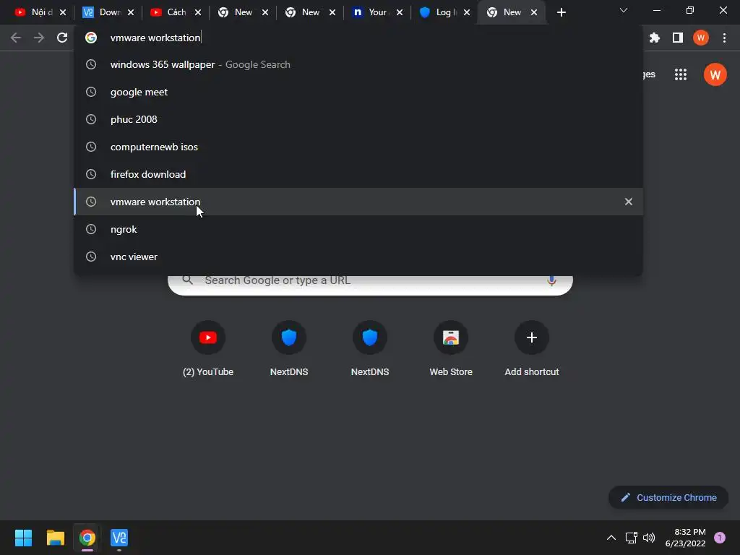This screenshot has width=740, height=555.
Task: Toggle the side panel icon
Action: (678, 38)
